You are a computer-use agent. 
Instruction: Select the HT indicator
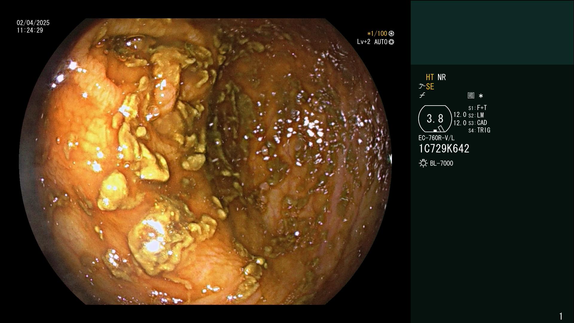click(x=430, y=77)
